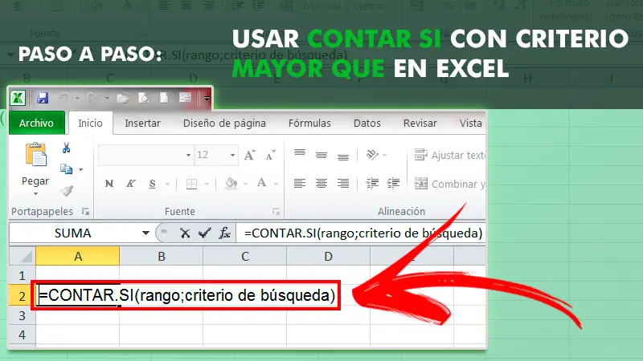
Task: Expand borders dropdown arrow
Action: click(x=207, y=185)
